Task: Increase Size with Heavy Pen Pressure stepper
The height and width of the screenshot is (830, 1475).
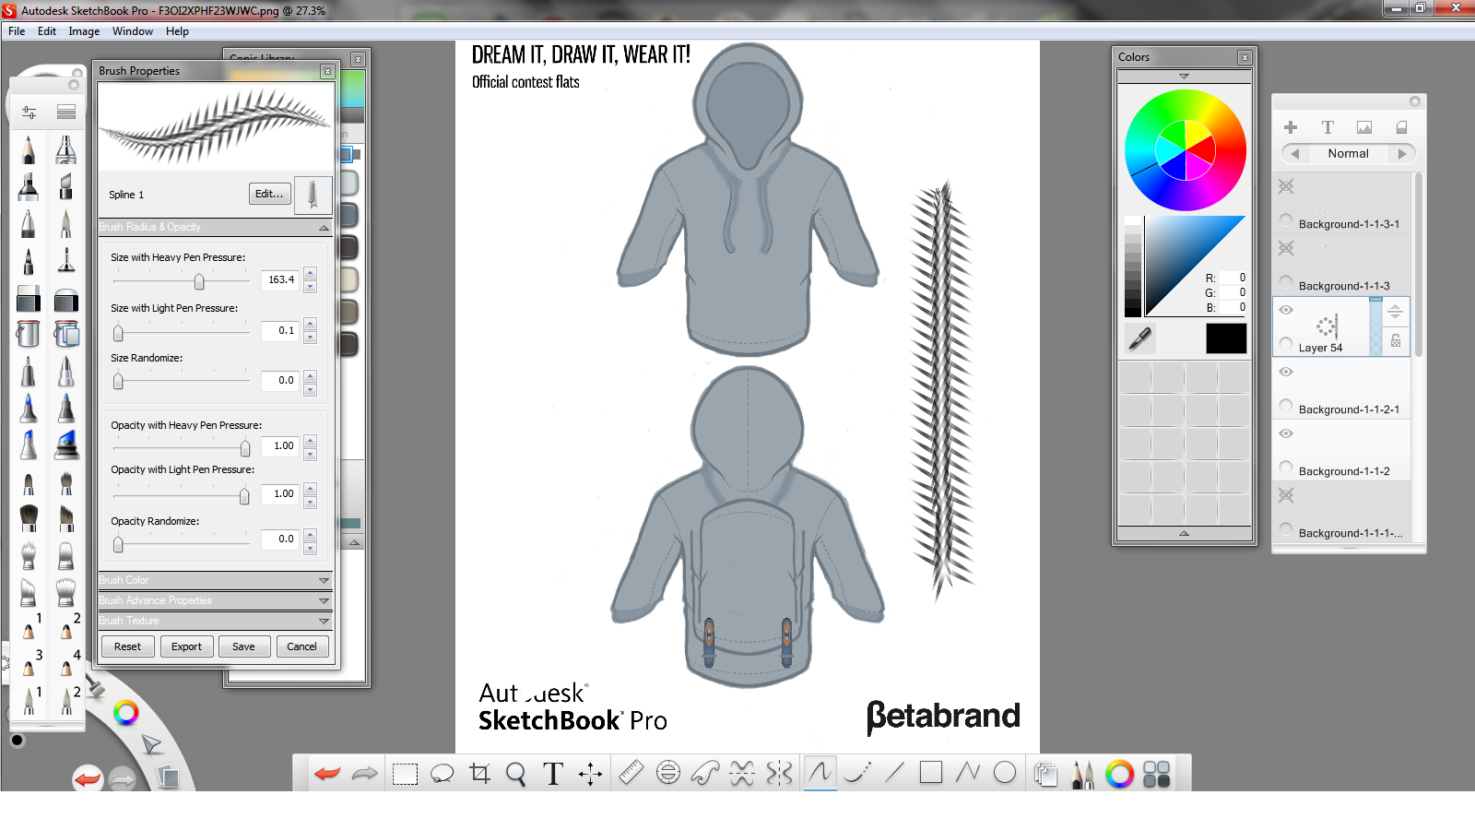Action: coord(311,274)
